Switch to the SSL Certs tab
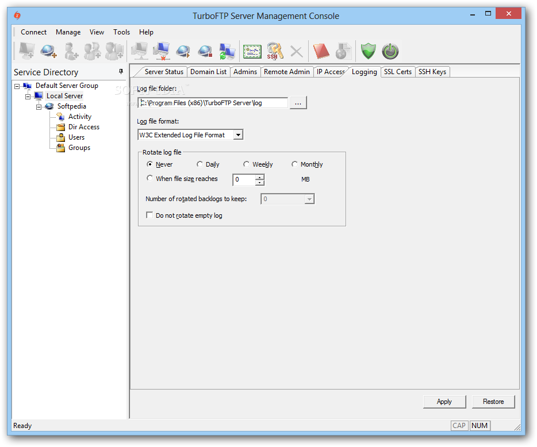Viewport: 537px width, 447px height. coord(398,72)
